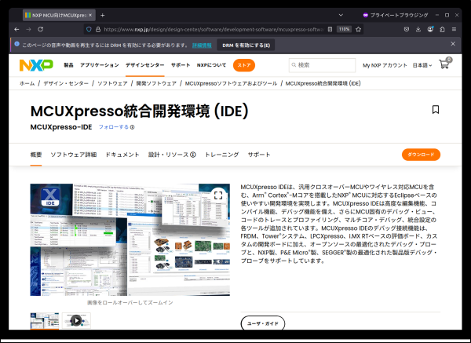Bookmark this MCUXpresso IDE page

coord(436,110)
